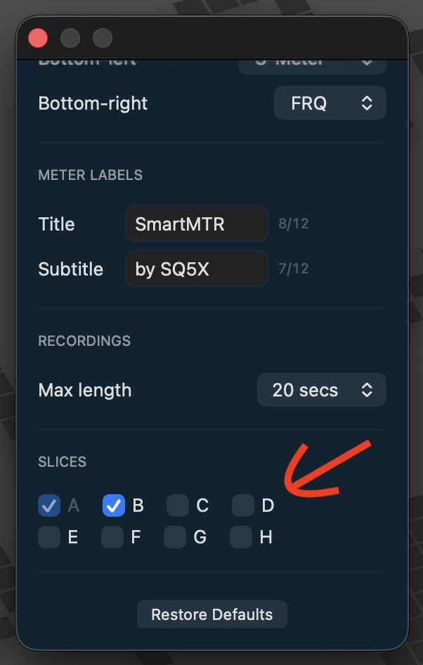Tick the slice F checkbox
This screenshot has height=665, width=423.
click(x=112, y=538)
